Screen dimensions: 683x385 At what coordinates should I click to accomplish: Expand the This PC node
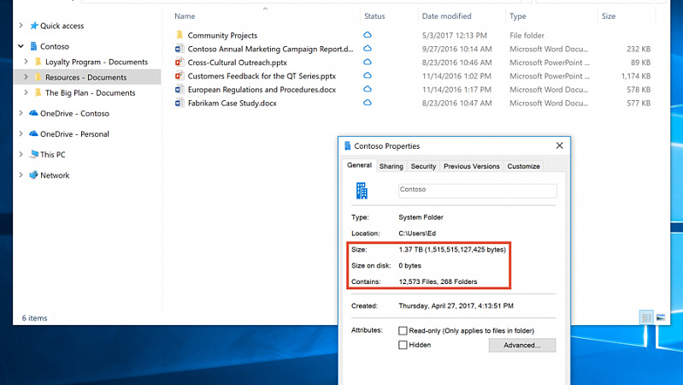pyautogui.click(x=21, y=154)
